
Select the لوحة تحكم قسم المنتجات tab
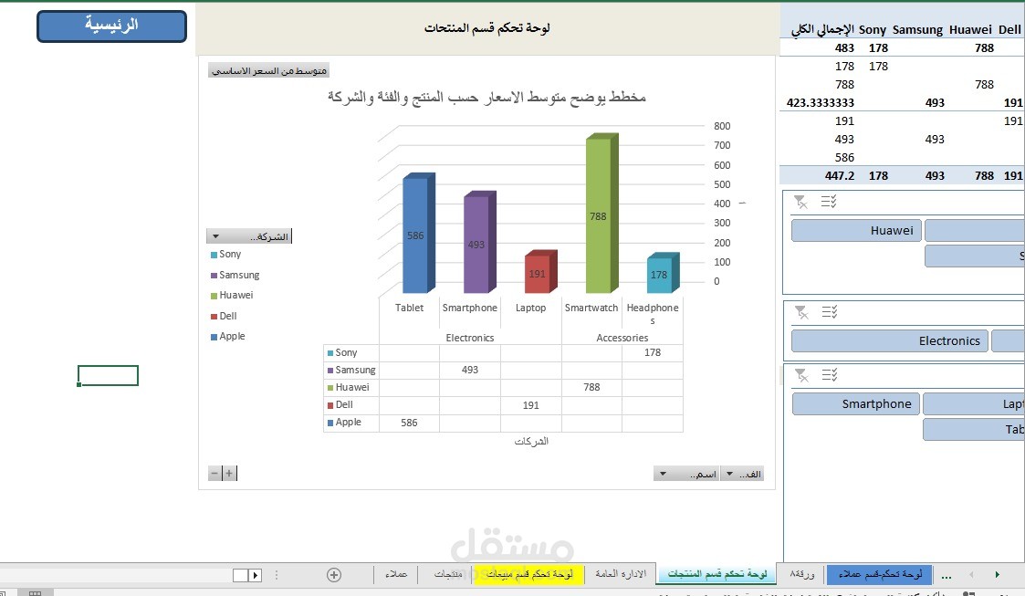click(717, 574)
